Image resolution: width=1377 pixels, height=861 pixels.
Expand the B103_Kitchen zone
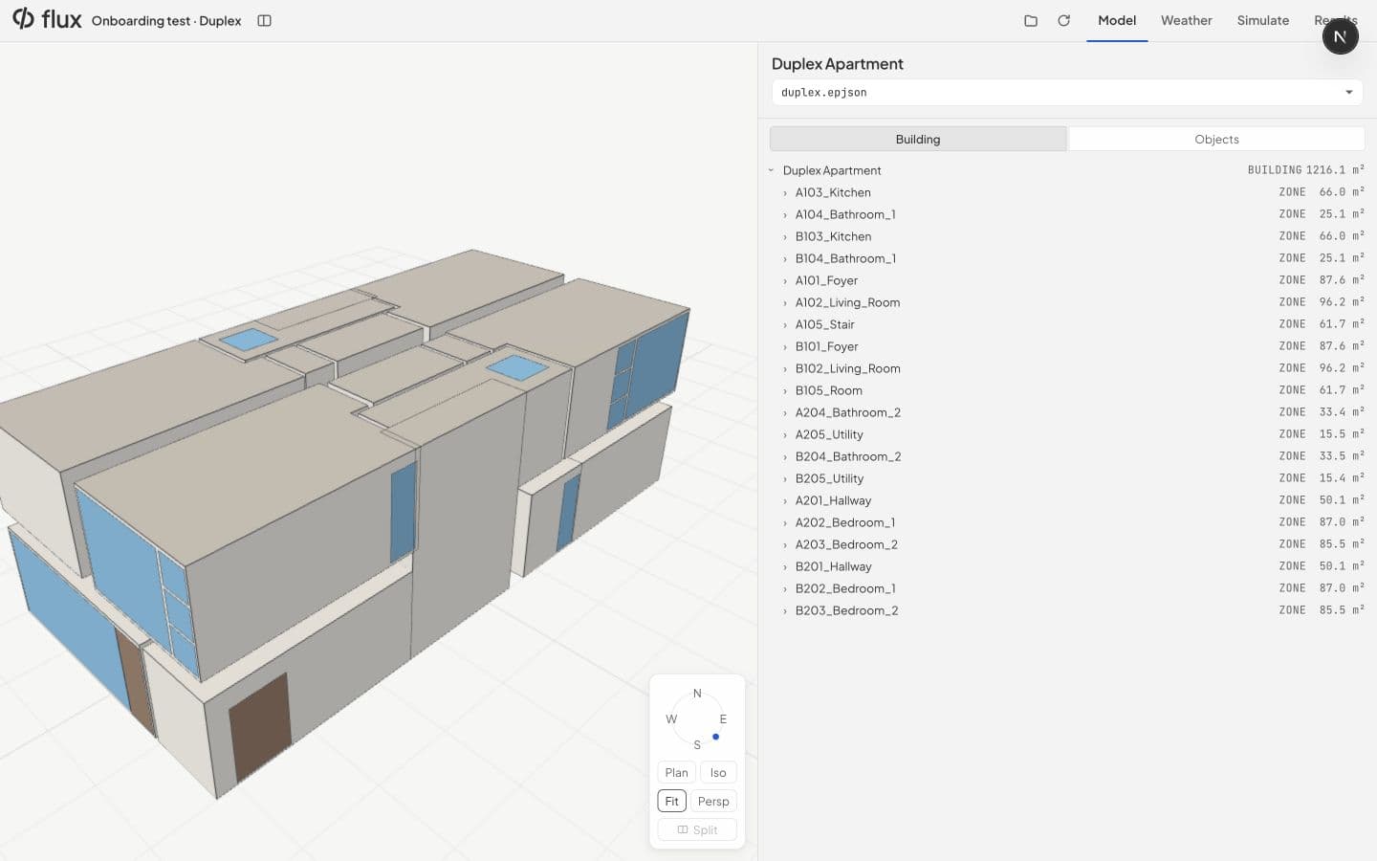785,236
